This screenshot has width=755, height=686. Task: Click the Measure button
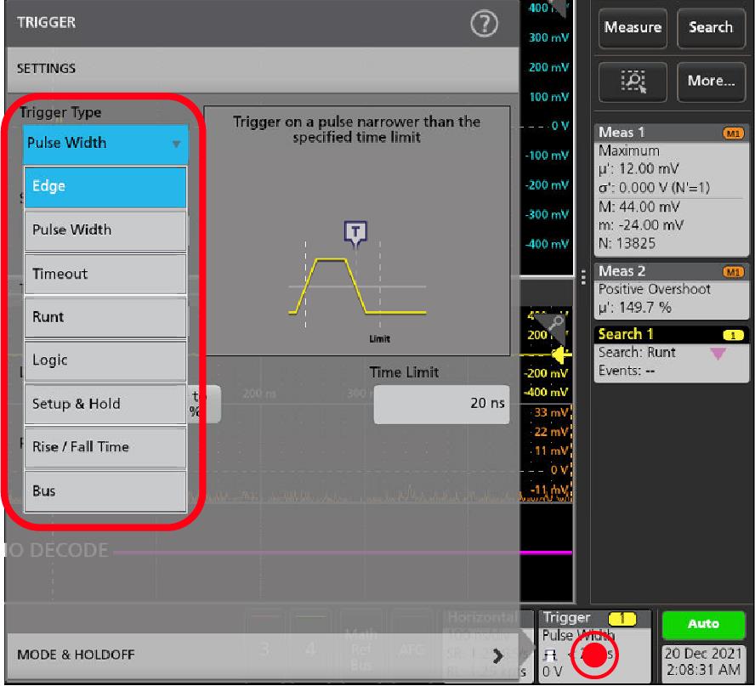click(x=633, y=28)
